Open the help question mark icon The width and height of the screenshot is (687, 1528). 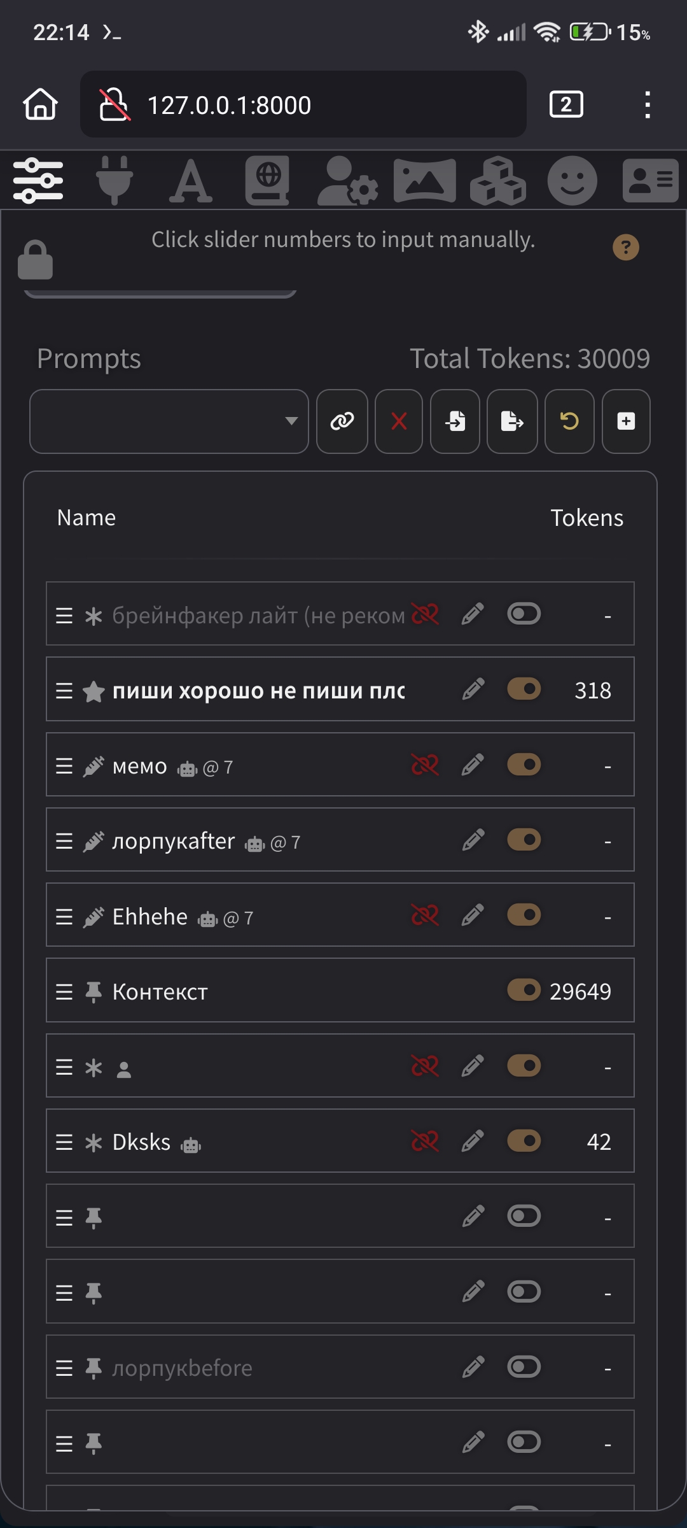pos(626,247)
